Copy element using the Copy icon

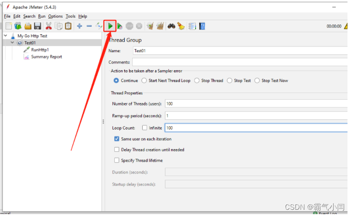pos(59,26)
